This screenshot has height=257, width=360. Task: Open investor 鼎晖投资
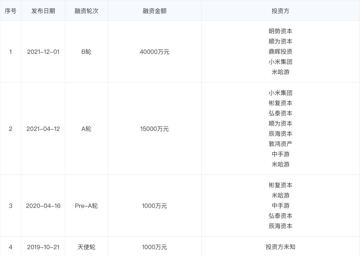280,52
